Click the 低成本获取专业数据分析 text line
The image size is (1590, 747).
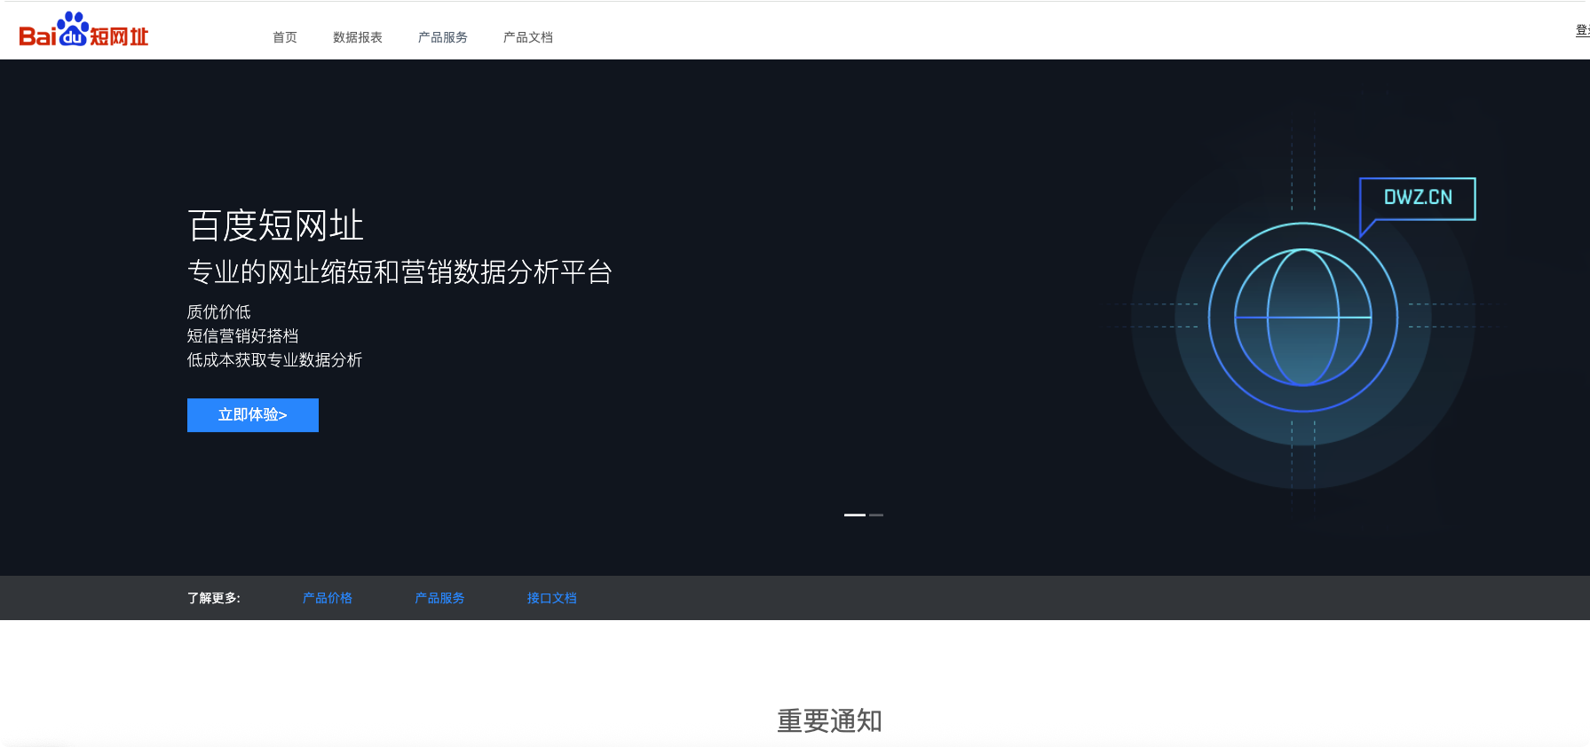[275, 360]
